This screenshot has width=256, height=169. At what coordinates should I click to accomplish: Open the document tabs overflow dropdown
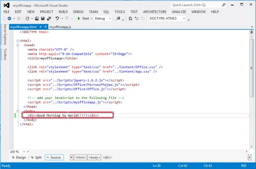(x=252, y=27)
